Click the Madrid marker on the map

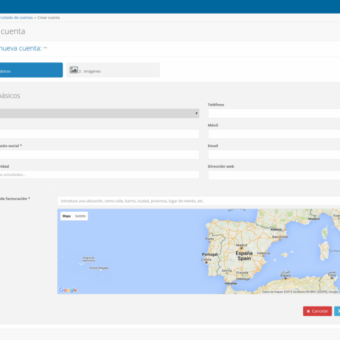[x=241, y=248]
